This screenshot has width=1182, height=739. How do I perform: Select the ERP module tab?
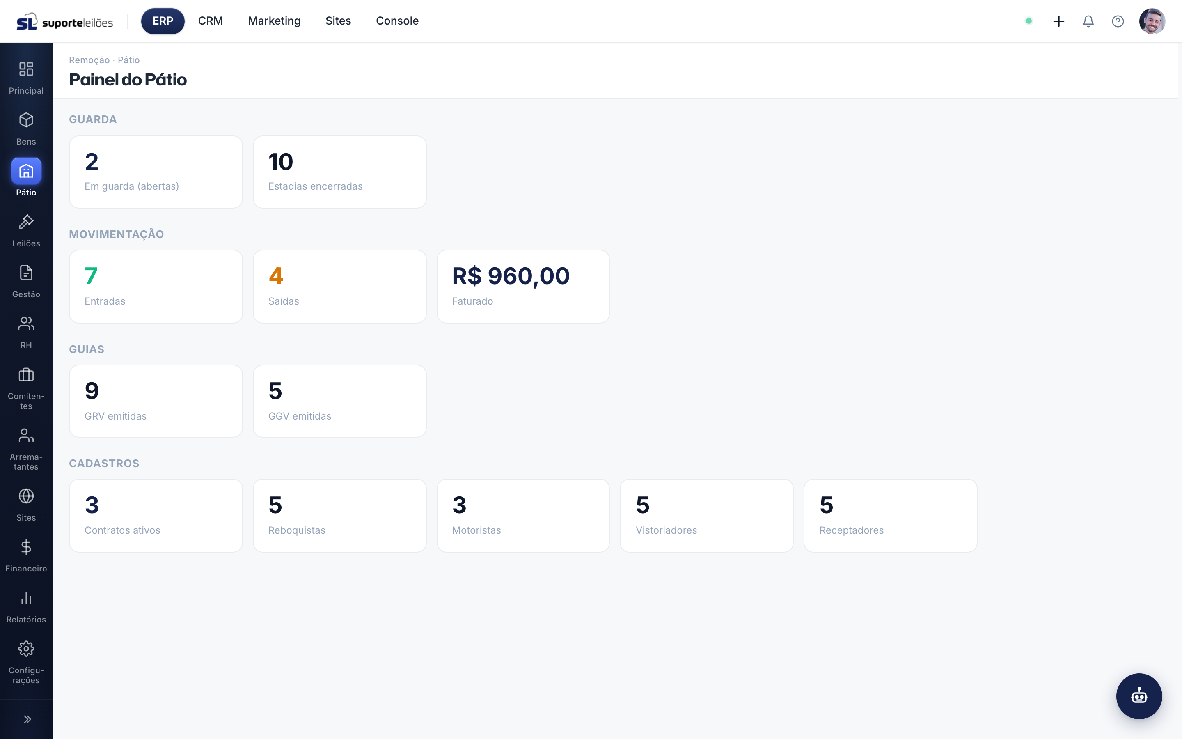[163, 21]
